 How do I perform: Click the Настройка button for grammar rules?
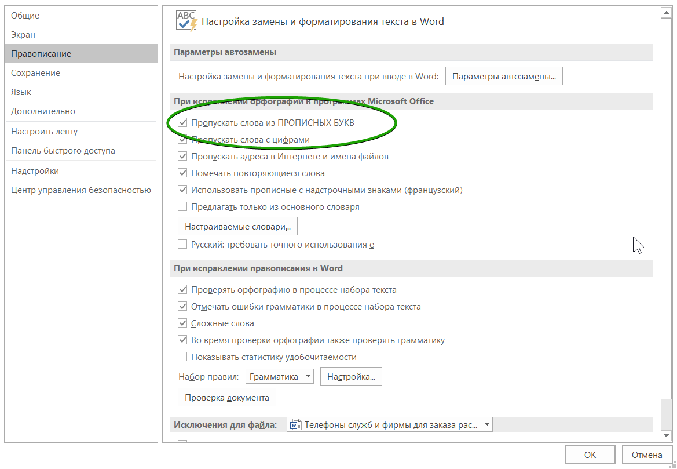tap(351, 376)
